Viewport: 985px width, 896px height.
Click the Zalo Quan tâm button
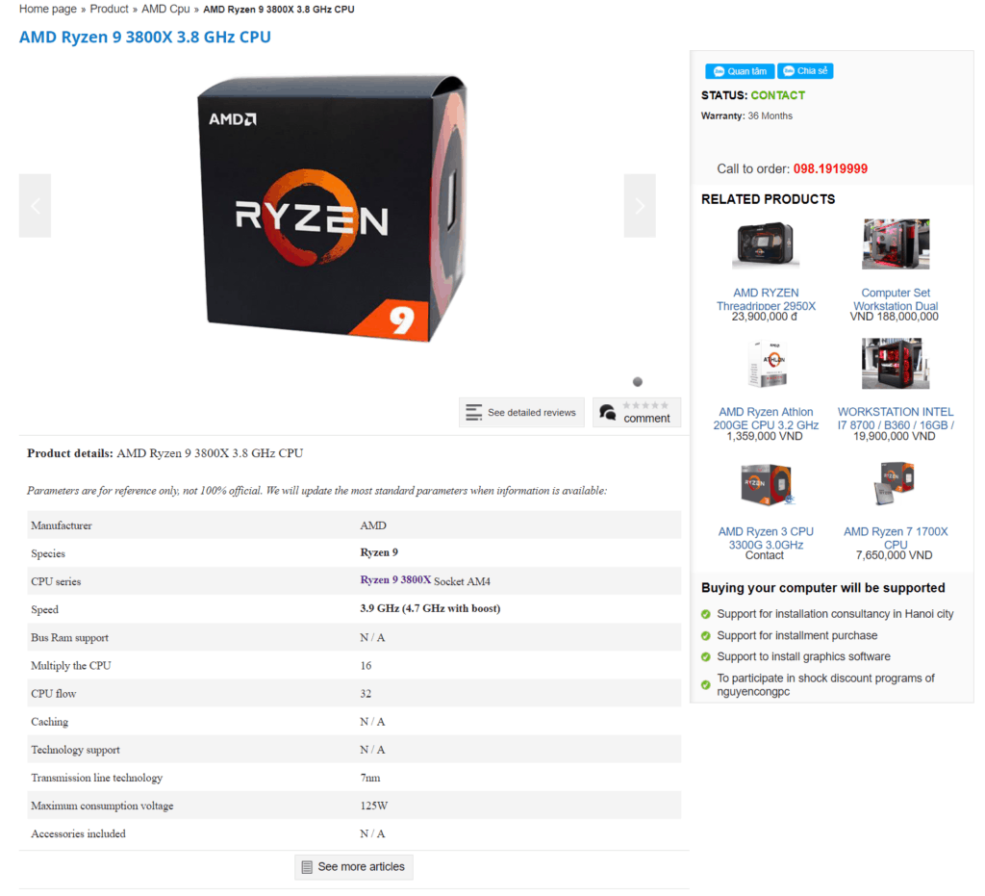740,71
